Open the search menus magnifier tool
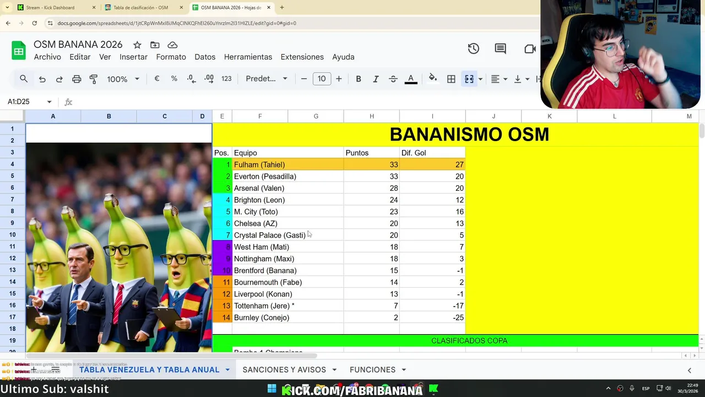The width and height of the screenshot is (705, 397). click(x=24, y=79)
